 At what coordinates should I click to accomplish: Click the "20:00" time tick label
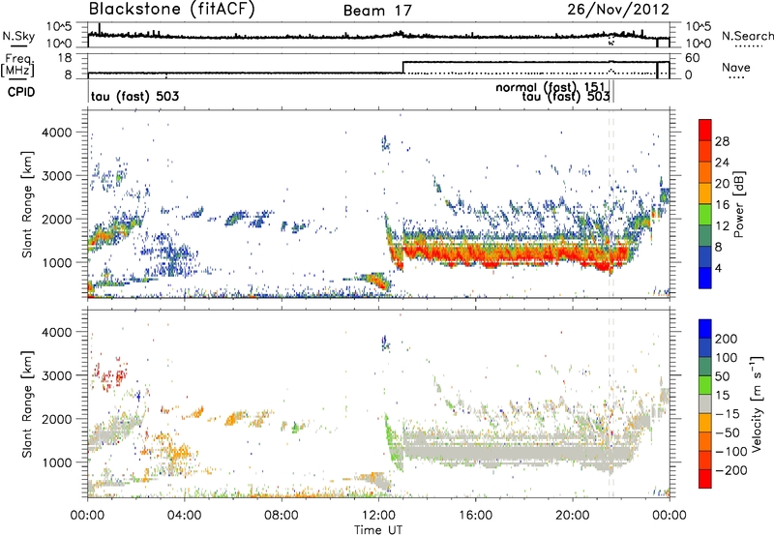click(572, 516)
